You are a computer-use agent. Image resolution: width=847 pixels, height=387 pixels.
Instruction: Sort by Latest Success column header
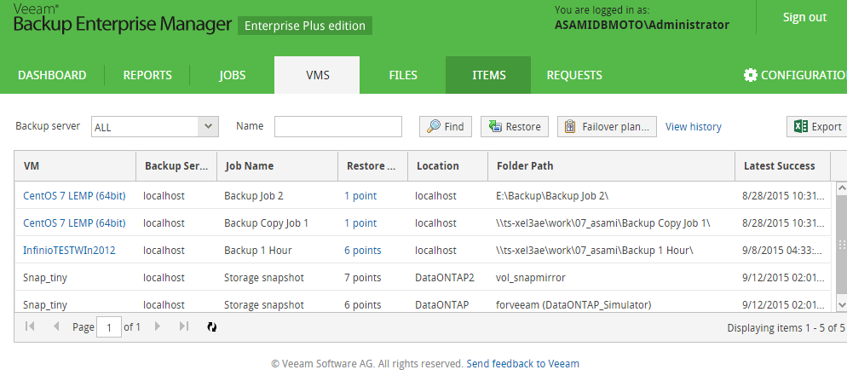coord(783,166)
